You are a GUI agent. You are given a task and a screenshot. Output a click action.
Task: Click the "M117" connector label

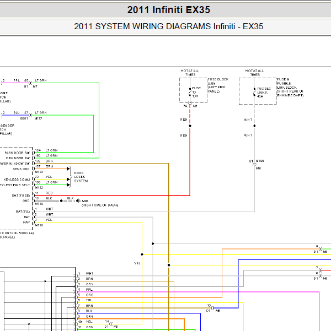click(38, 118)
